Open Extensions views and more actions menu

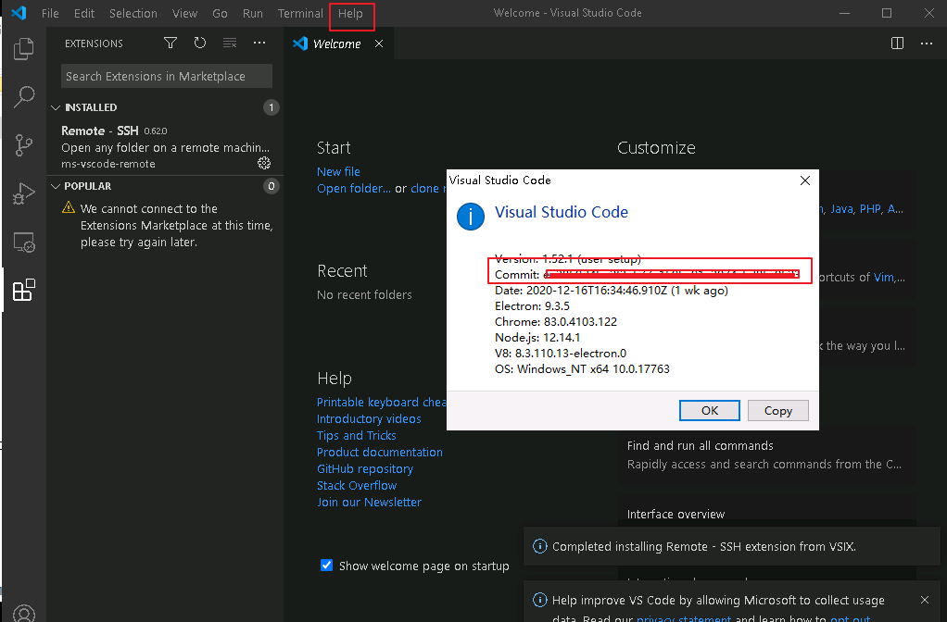coord(259,43)
